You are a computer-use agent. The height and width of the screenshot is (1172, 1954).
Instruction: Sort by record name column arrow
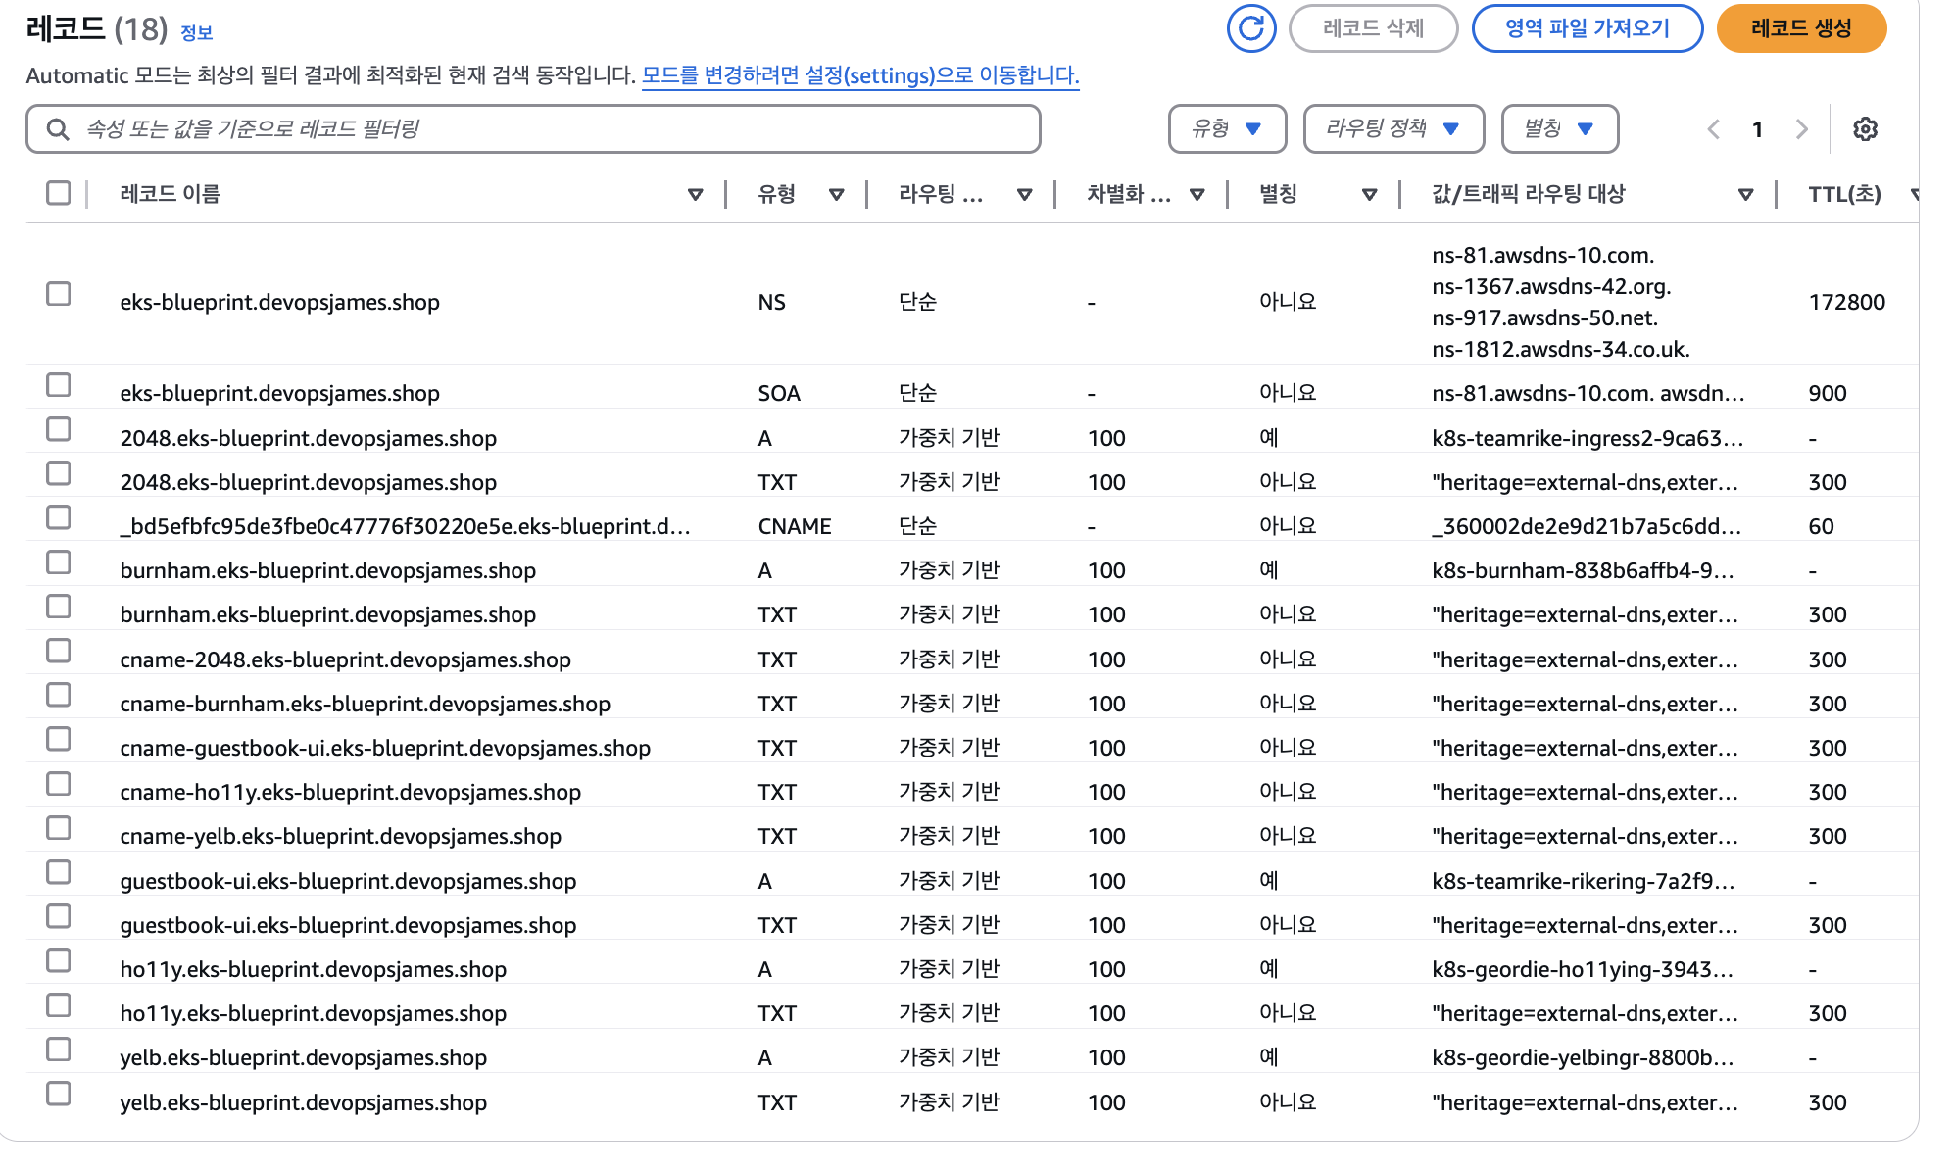(x=695, y=195)
